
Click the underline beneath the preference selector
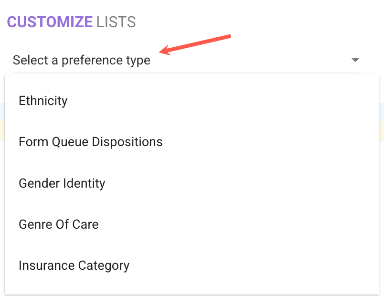click(x=191, y=73)
